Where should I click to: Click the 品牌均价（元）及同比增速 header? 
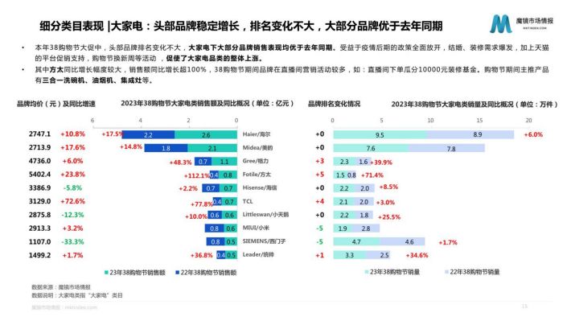(x=56, y=104)
